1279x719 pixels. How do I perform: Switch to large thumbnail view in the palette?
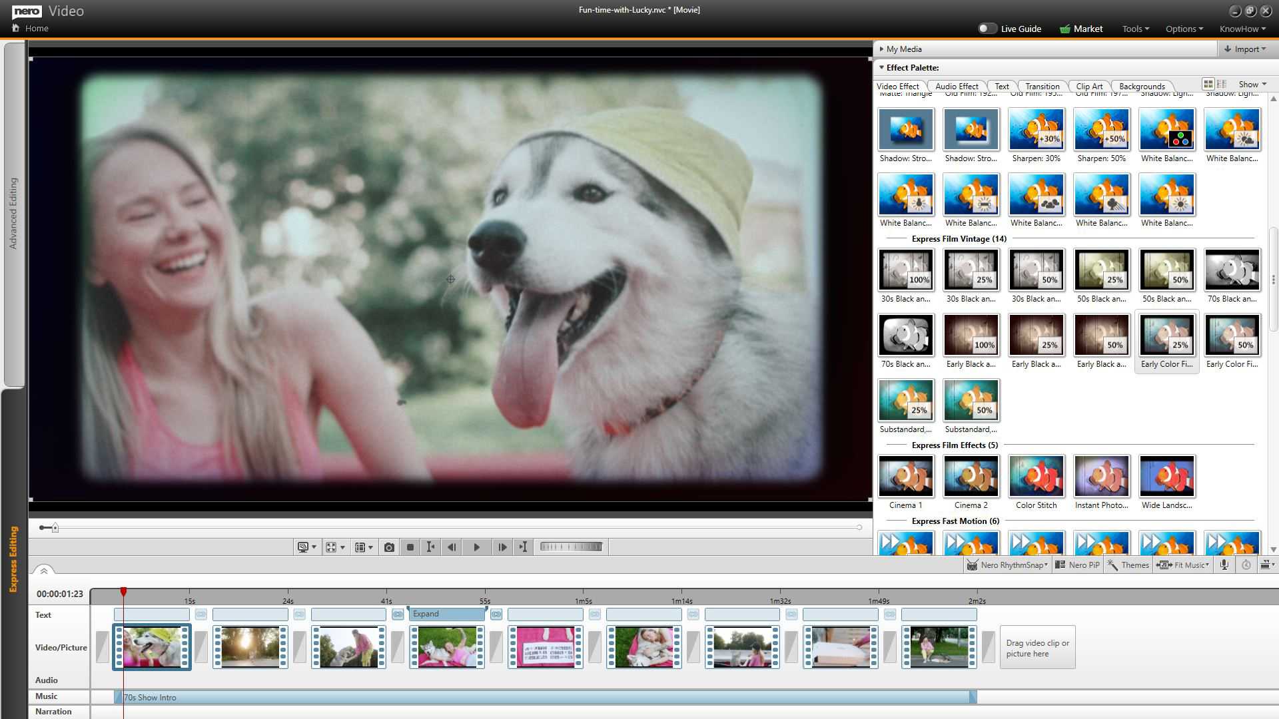pyautogui.click(x=1208, y=84)
